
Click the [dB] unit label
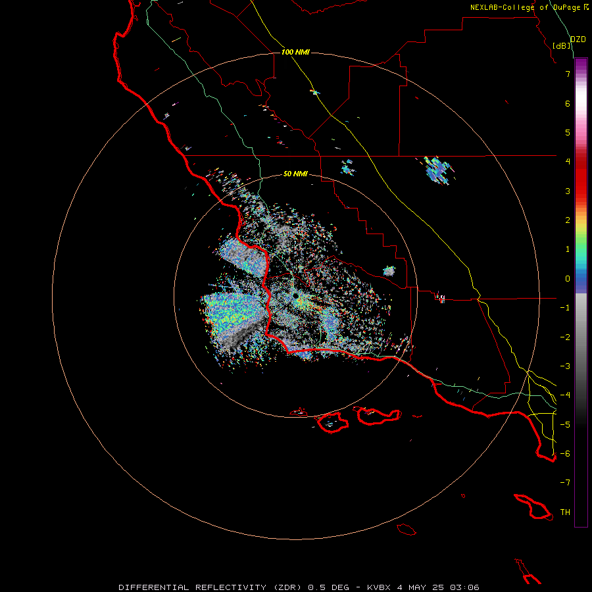tap(562, 45)
